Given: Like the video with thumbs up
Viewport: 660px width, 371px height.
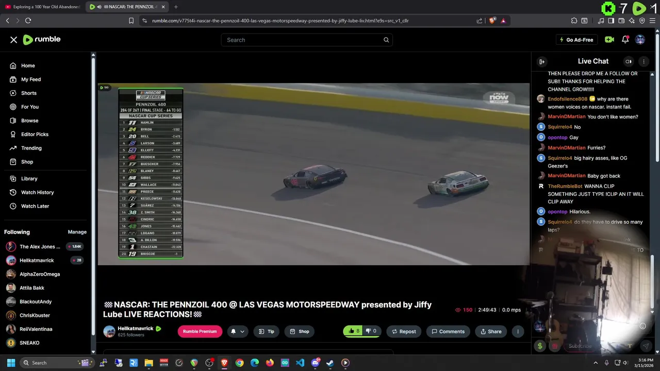Looking at the screenshot, I should tap(354, 331).
